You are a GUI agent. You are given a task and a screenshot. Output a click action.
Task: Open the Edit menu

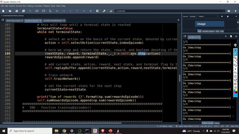coord(6,6)
